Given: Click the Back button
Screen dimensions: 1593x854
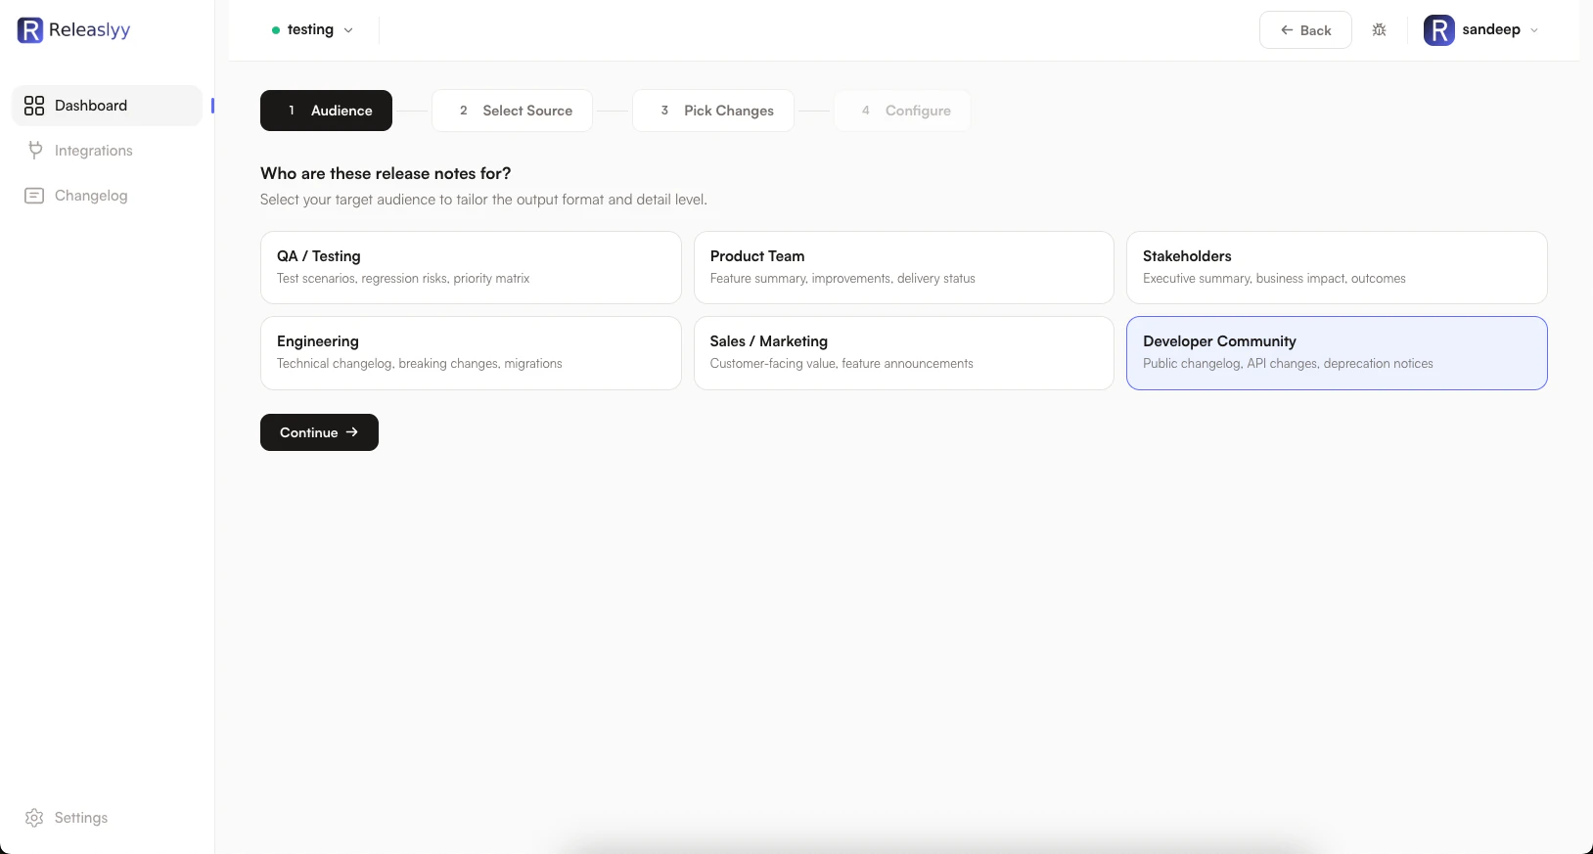Looking at the screenshot, I should [1305, 30].
